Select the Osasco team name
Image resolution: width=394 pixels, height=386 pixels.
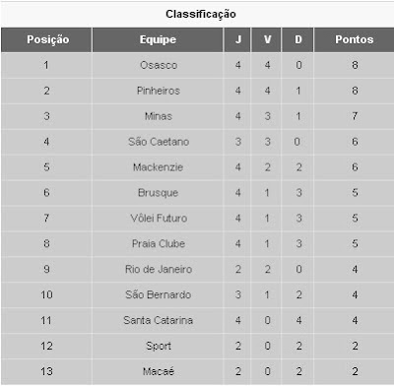pyautogui.click(x=159, y=65)
